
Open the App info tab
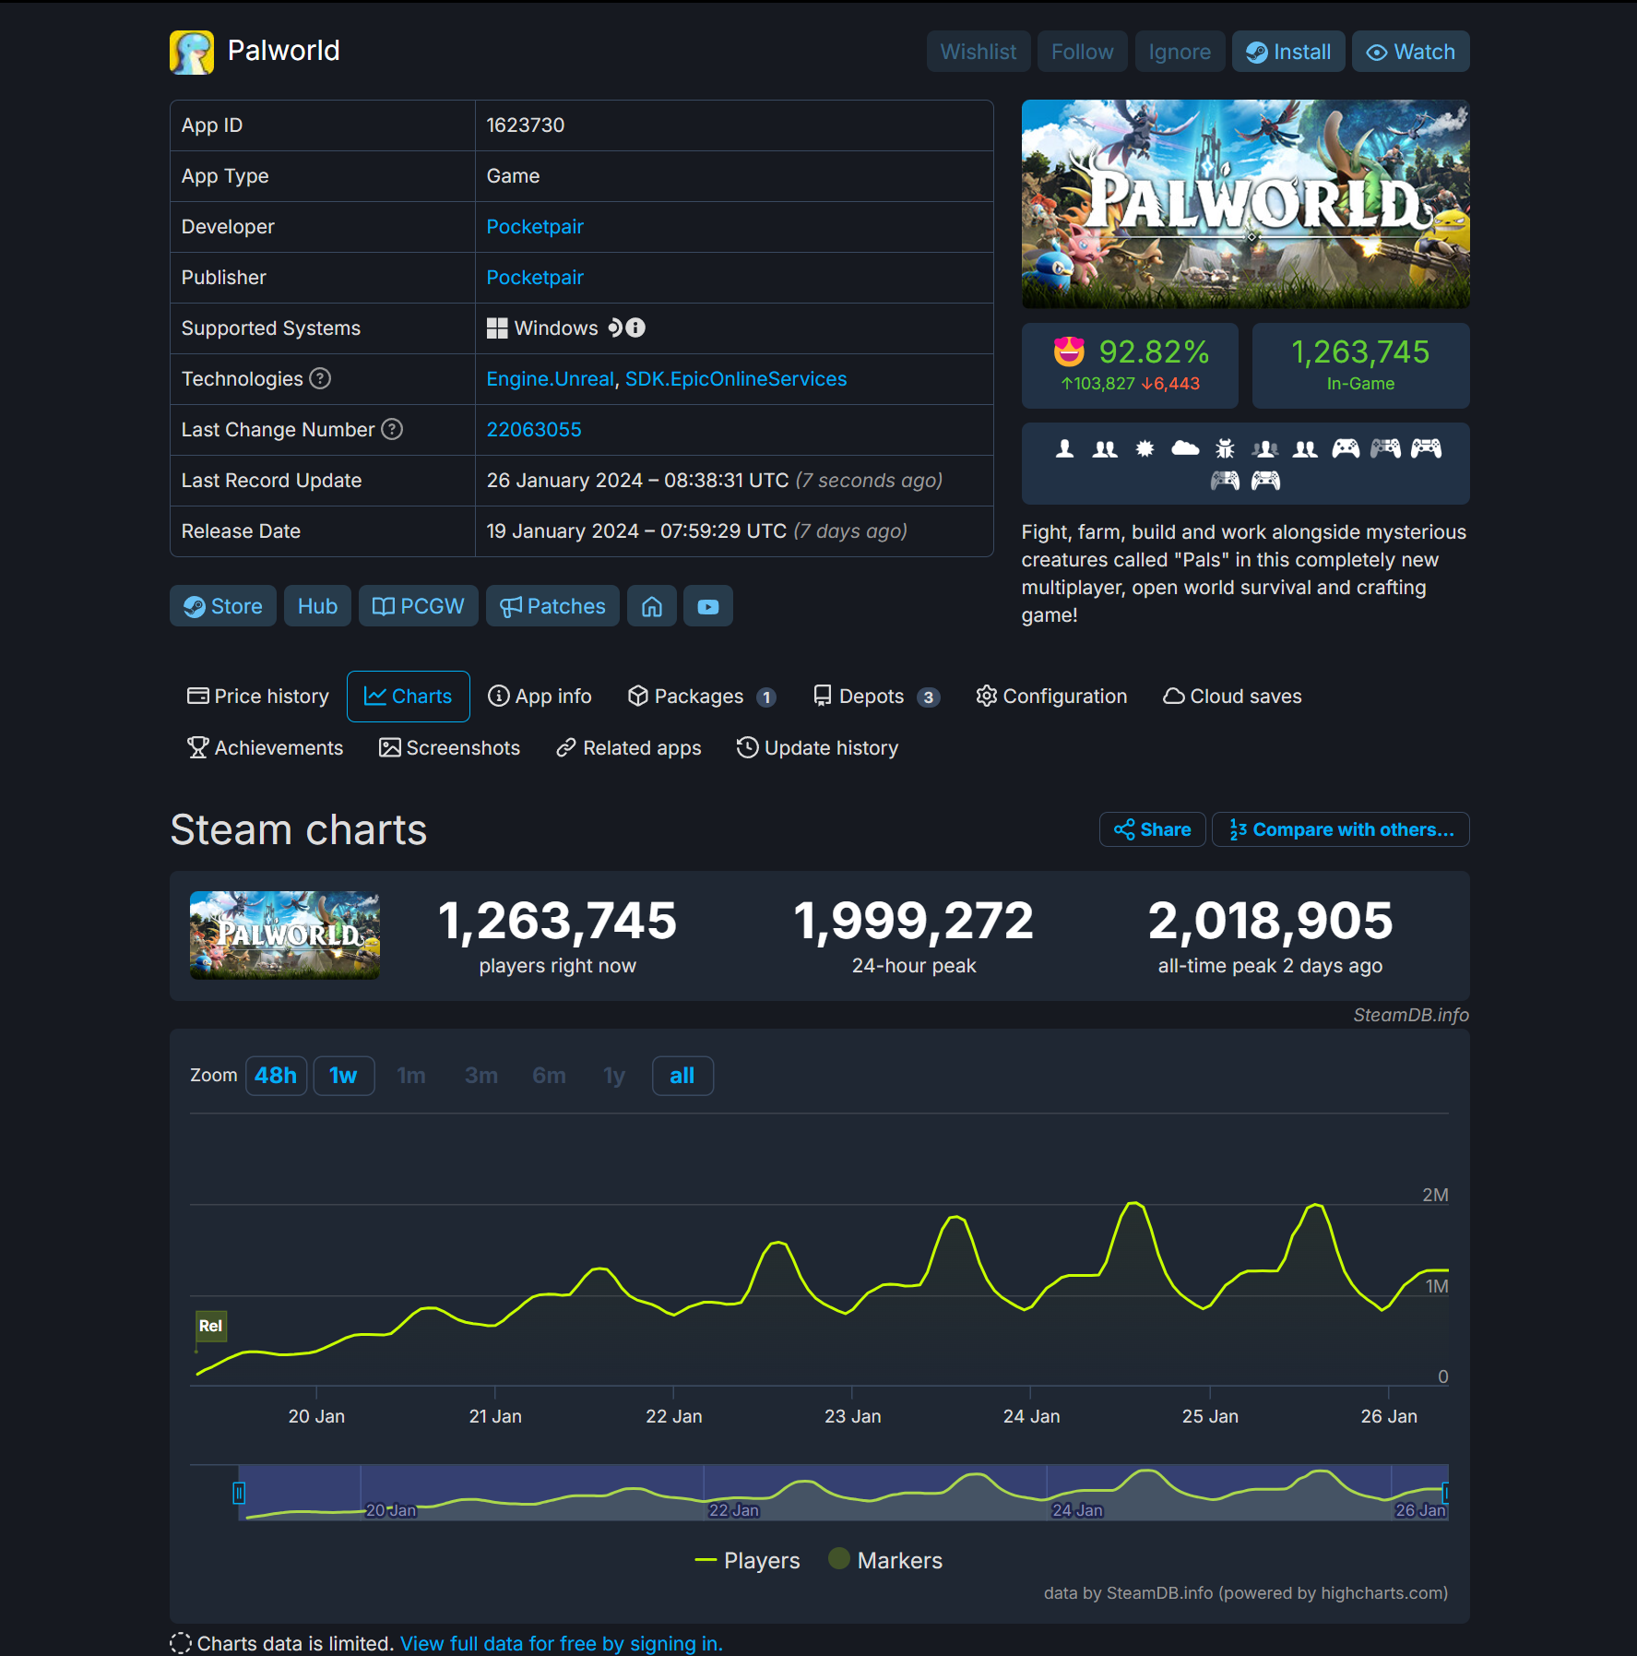click(x=540, y=697)
